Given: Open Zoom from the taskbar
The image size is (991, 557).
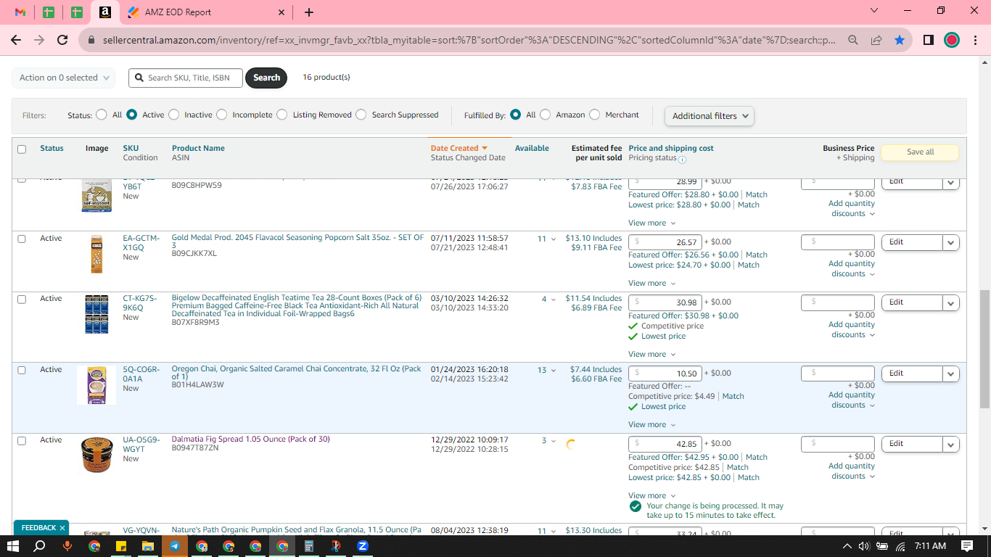Looking at the screenshot, I should coord(362,546).
